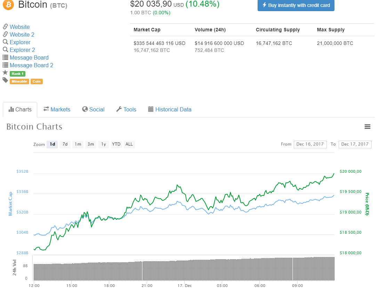Choose the YTD zoom option
This screenshot has height=295, width=380.
point(116,144)
